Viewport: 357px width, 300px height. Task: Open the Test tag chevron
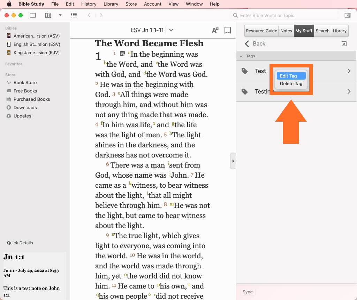[349, 71]
